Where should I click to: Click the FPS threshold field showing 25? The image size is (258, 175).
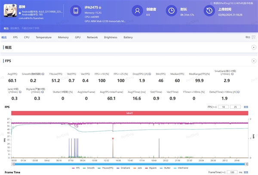(x=234, y=106)
